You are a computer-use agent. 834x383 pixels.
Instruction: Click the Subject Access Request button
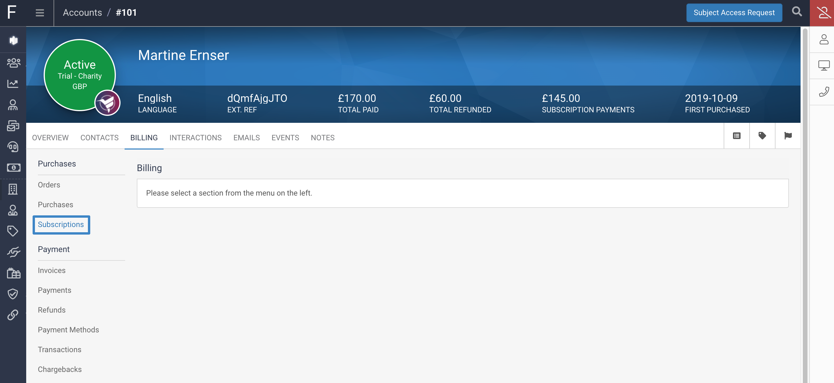point(734,13)
